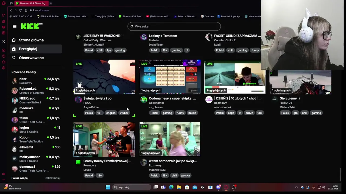Click the funny tag under mr_chrzan
This screenshot has height=194, width=346.
pyautogui.click(x=180, y=113)
